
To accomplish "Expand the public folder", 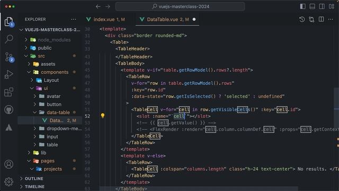I will pos(50,48).
